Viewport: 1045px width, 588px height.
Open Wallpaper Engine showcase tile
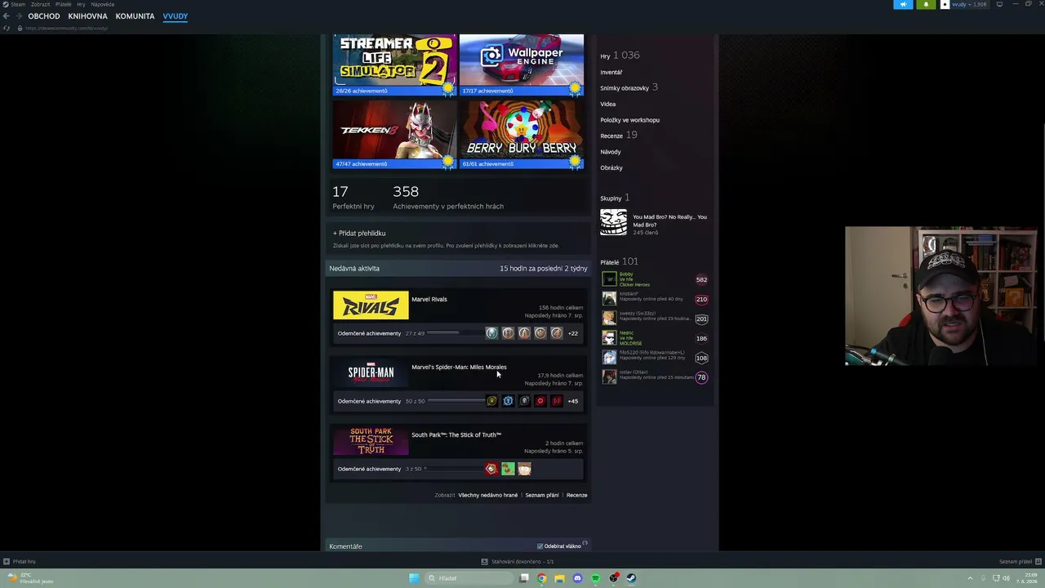click(x=522, y=65)
